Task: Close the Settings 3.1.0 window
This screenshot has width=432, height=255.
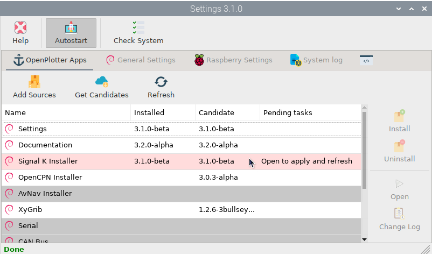Action: point(424,9)
